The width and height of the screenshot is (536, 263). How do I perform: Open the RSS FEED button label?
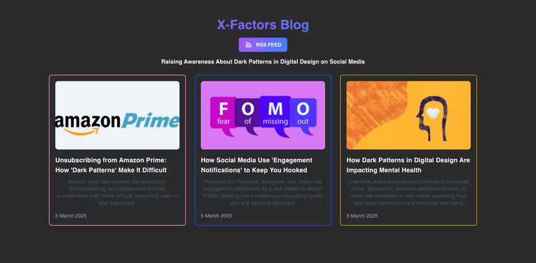click(x=269, y=45)
